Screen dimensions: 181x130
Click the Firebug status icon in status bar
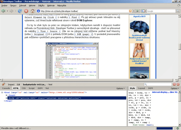pos(178,128)
